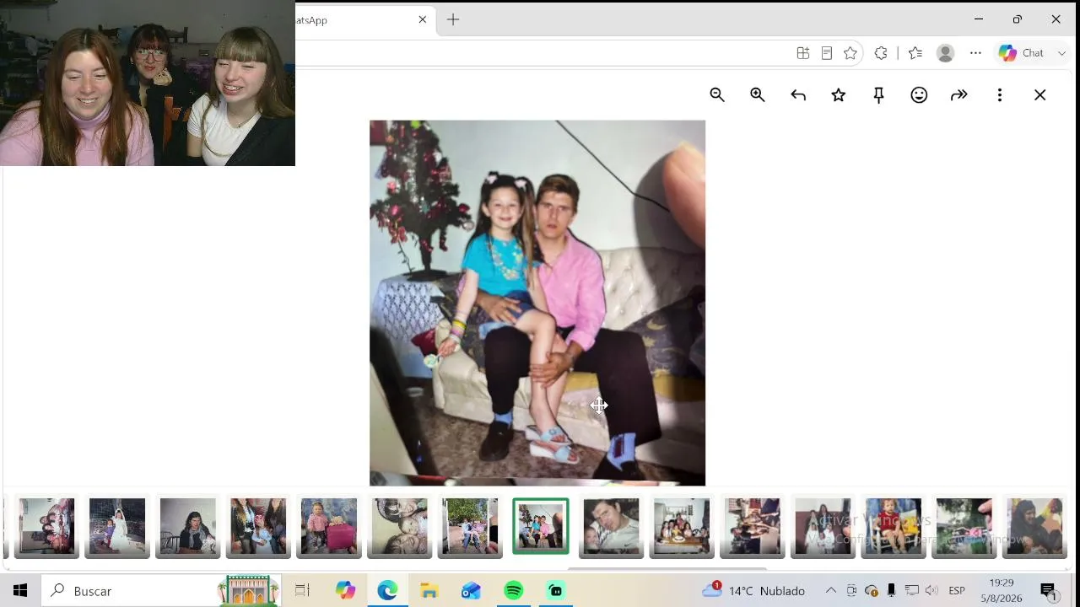
Task: Open thumbnail of girl in white dress
Action: pyautogui.click(x=117, y=527)
